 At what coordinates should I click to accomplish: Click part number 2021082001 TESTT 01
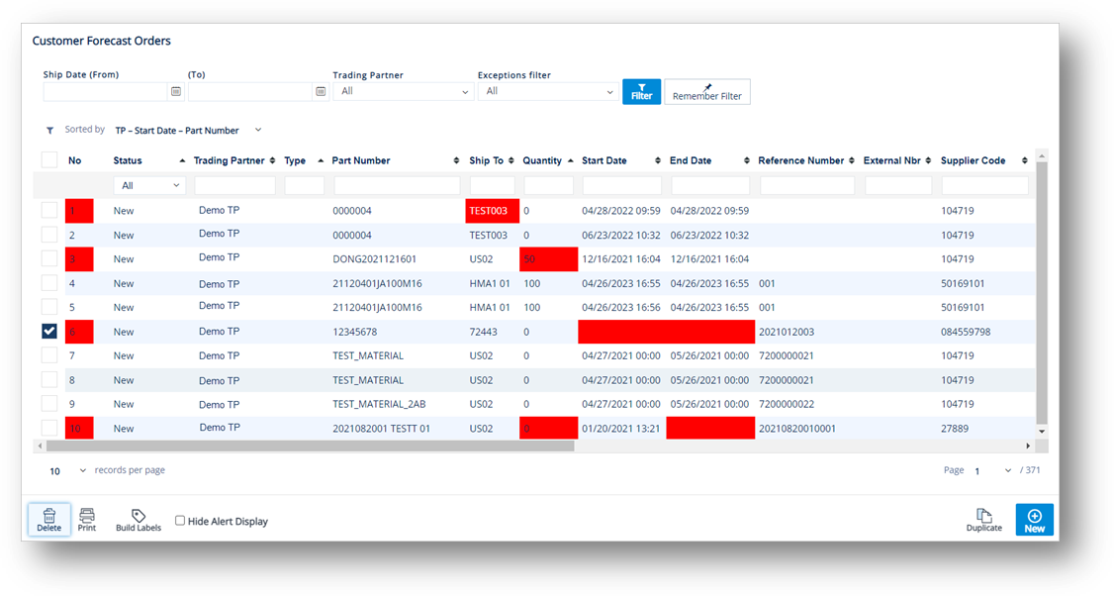click(x=382, y=428)
